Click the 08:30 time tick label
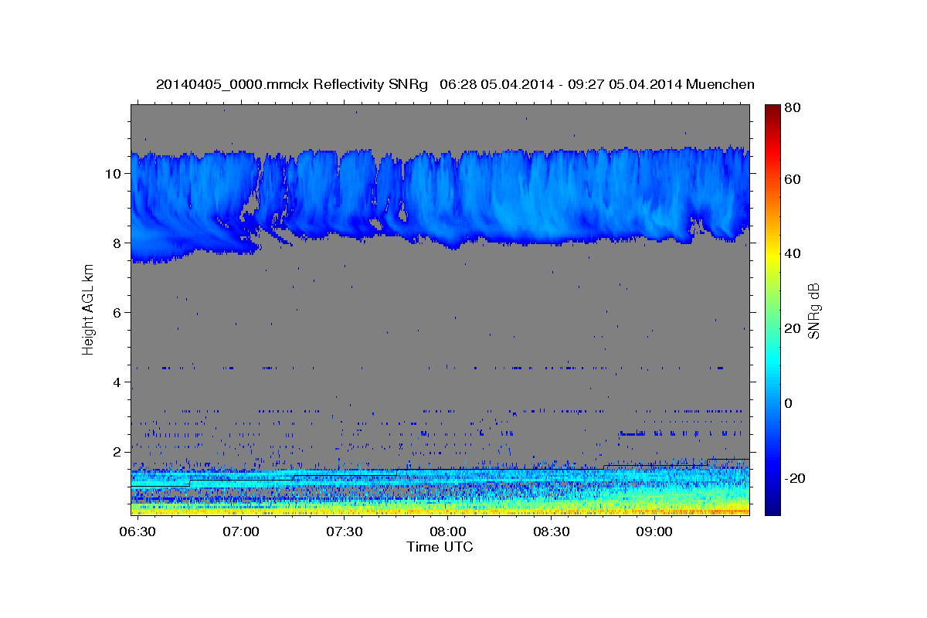This screenshot has width=927, height=618. pyautogui.click(x=550, y=531)
